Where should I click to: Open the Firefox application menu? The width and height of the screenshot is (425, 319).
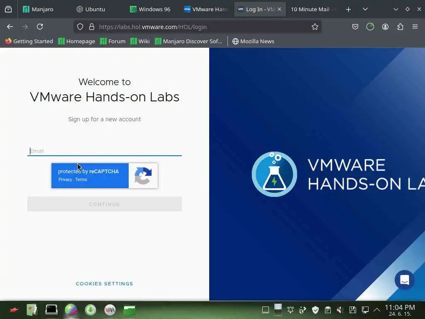click(x=415, y=27)
